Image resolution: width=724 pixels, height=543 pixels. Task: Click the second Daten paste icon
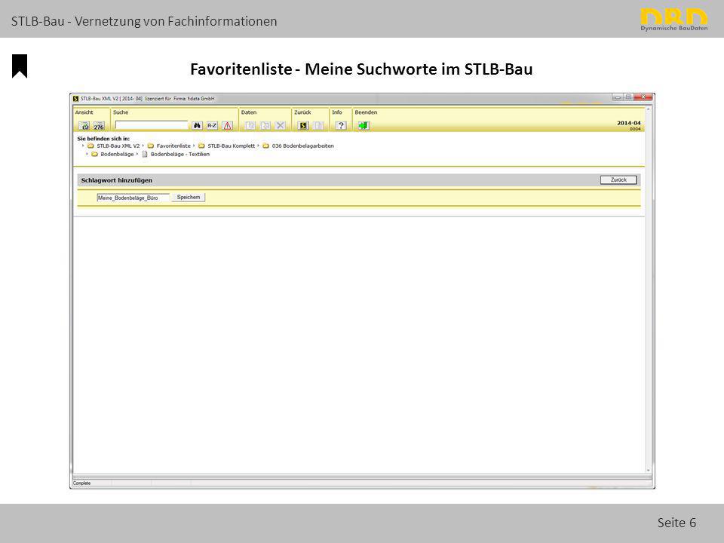pyautogui.click(x=265, y=126)
